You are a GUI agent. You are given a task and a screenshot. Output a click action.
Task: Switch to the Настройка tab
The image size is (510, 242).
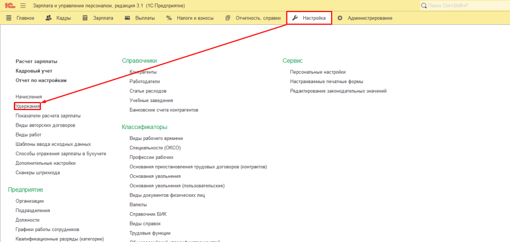click(309, 18)
